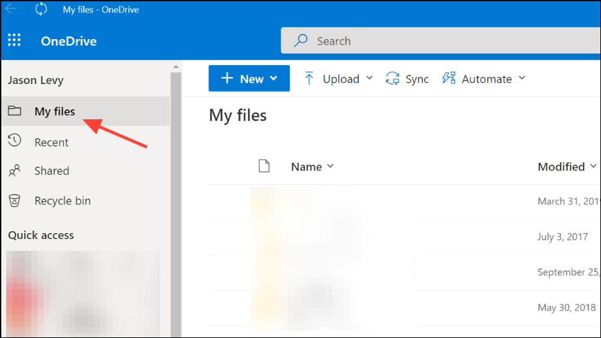Click into the Search field

point(441,40)
